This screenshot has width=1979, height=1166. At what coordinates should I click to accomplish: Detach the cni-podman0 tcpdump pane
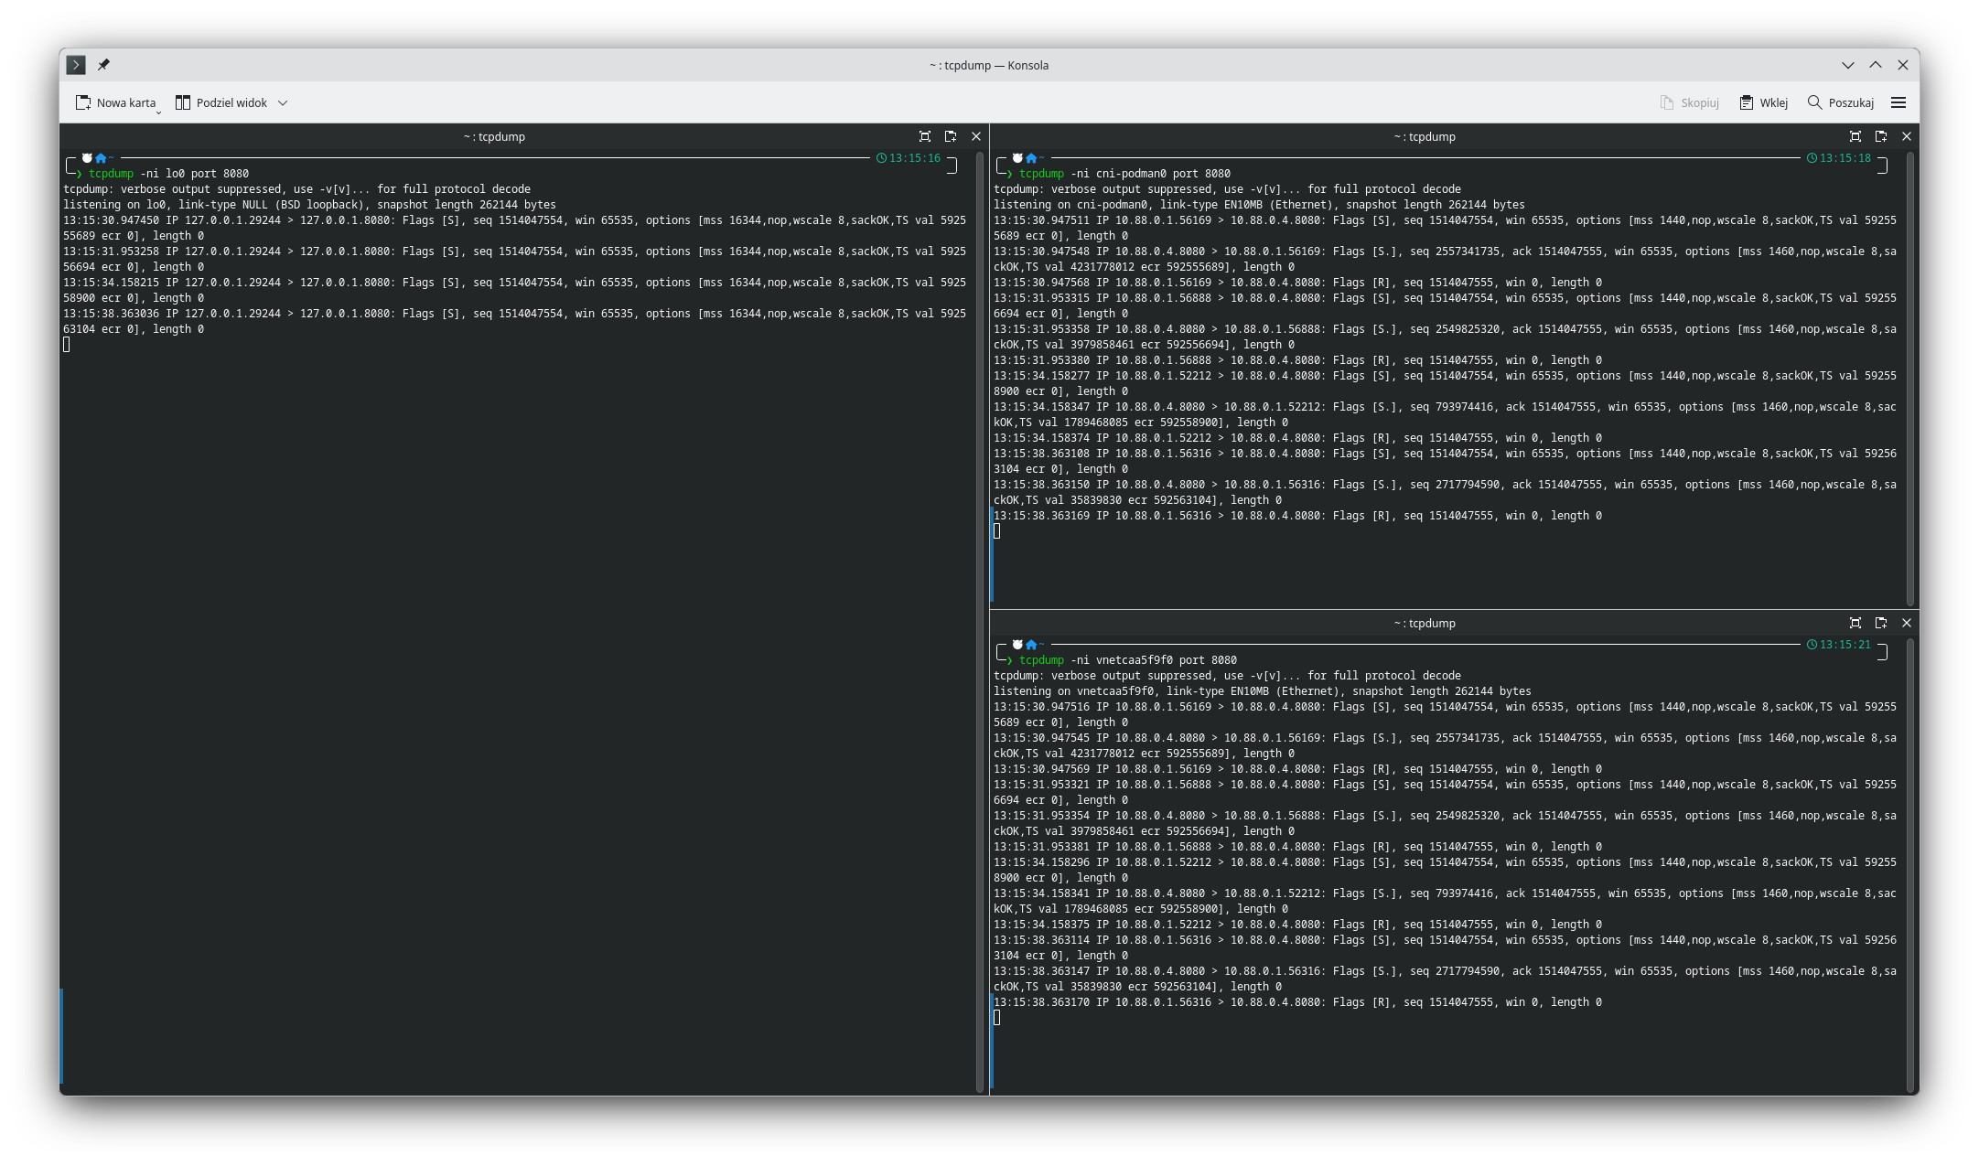coord(1881,136)
